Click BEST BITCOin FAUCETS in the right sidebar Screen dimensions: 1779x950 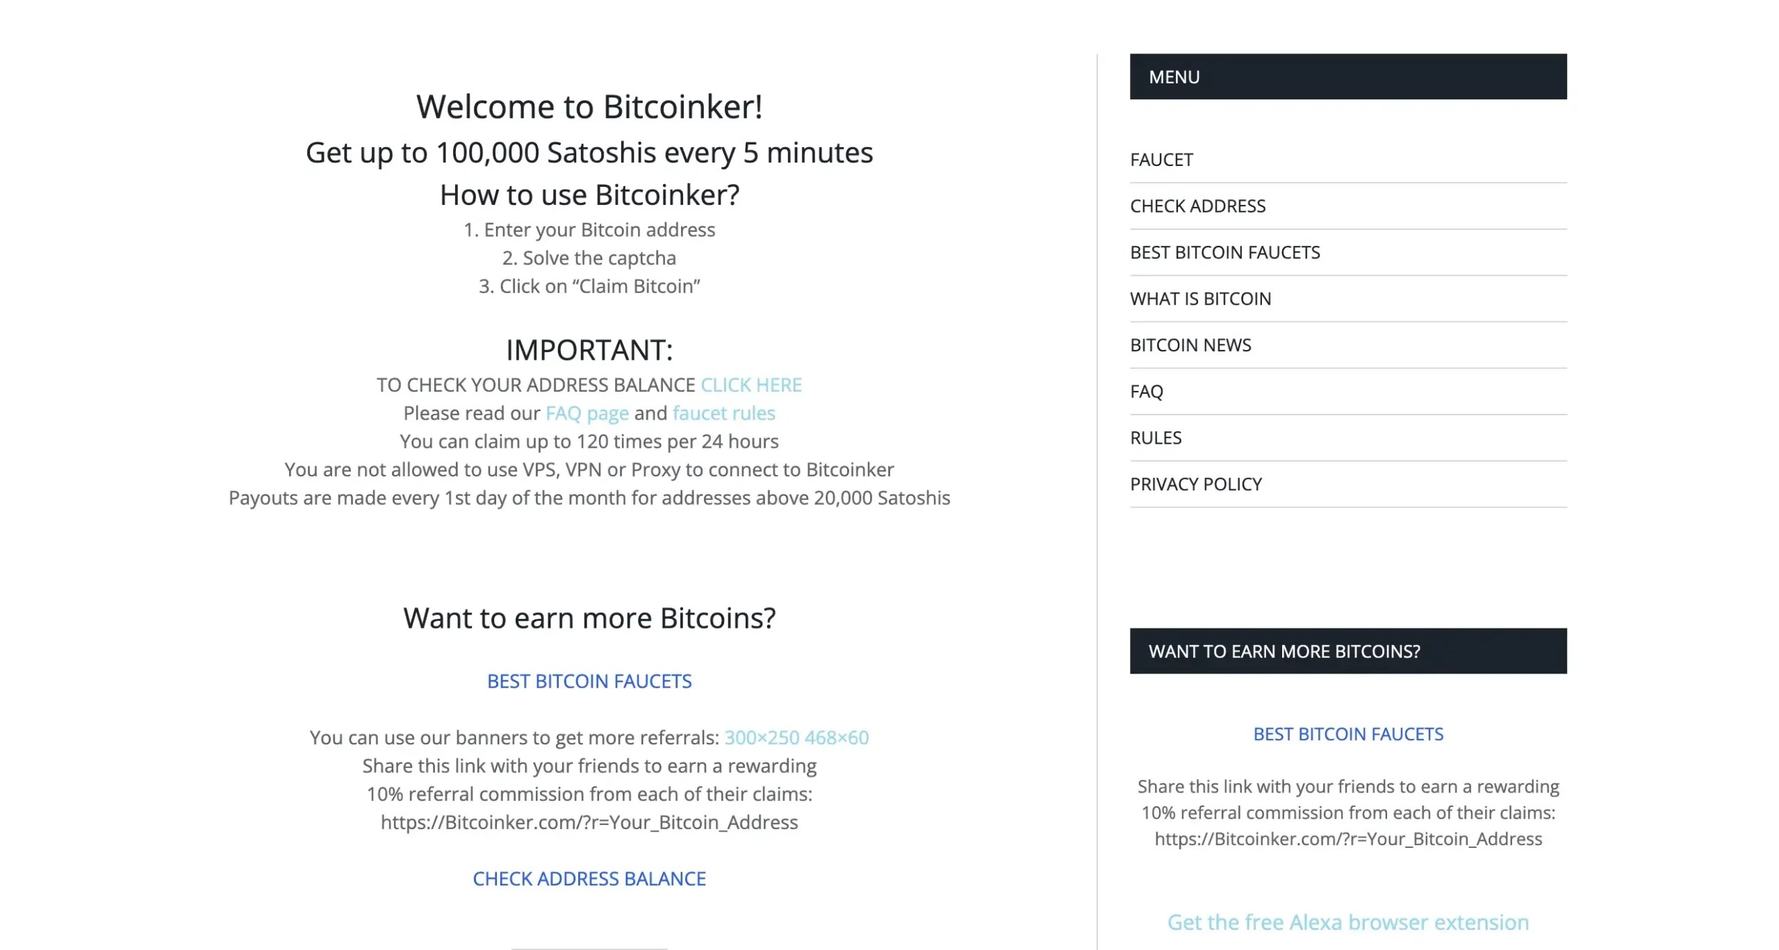1348,733
